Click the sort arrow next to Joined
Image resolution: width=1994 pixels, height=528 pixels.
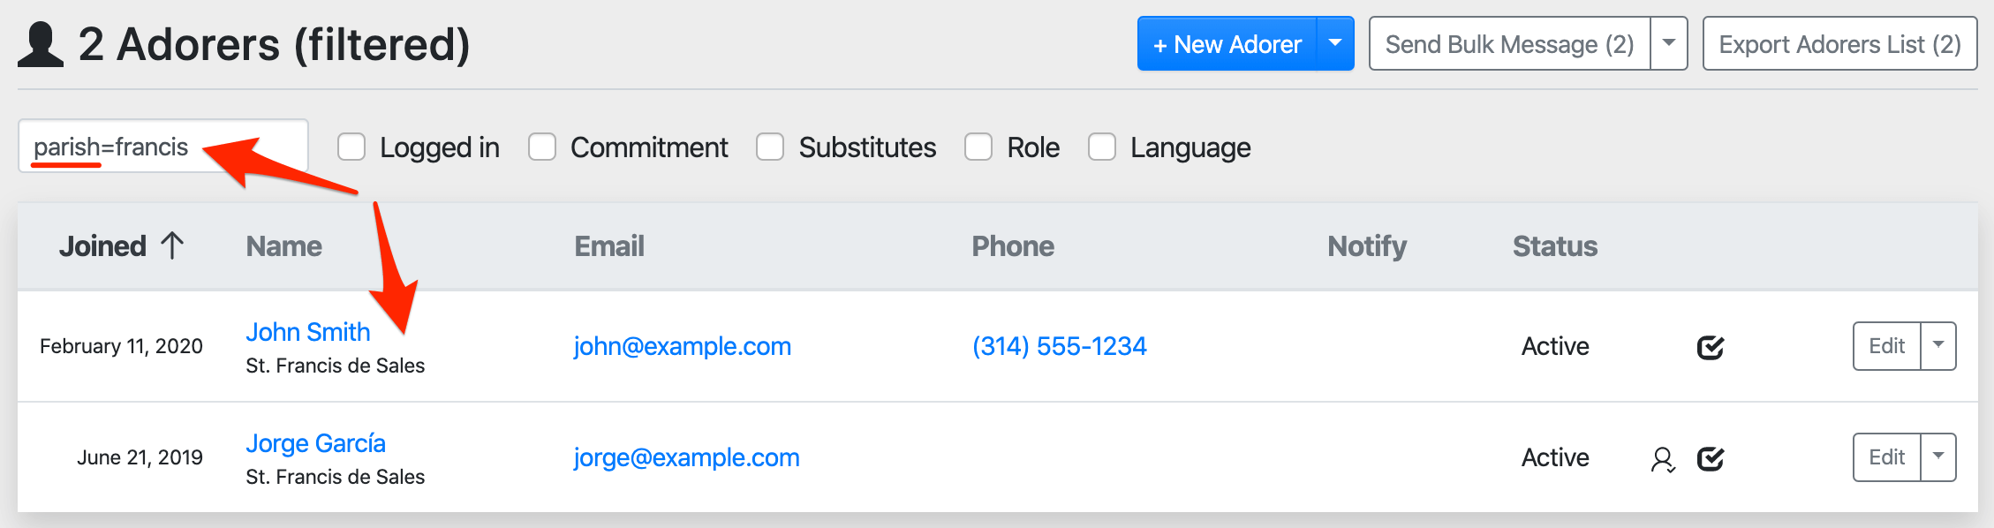[x=172, y=245]
